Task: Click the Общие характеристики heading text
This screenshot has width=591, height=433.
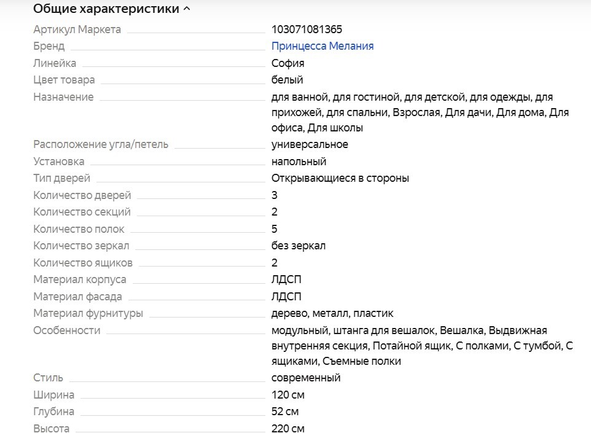Action: pyautogui.click(x=106, y=9)
